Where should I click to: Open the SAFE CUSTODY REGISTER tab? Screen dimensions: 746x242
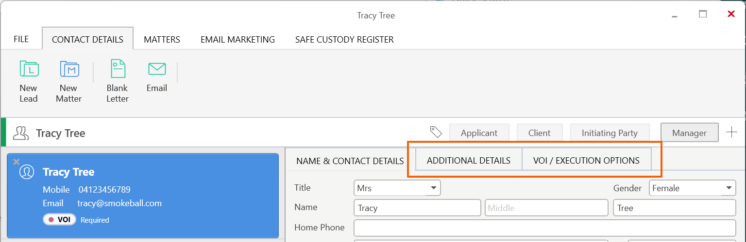(344, 40)
